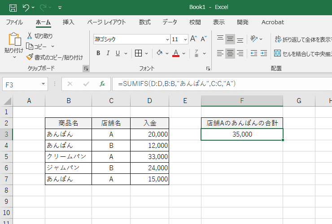Open the undo history dropdown
Screen dimensions: 332x224
pos(33,8)
